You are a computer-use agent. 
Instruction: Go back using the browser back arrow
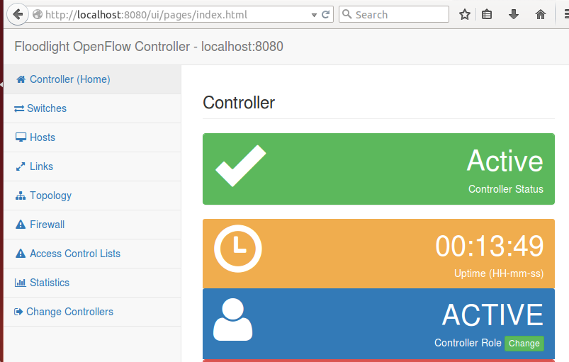[x=18, y=14]
